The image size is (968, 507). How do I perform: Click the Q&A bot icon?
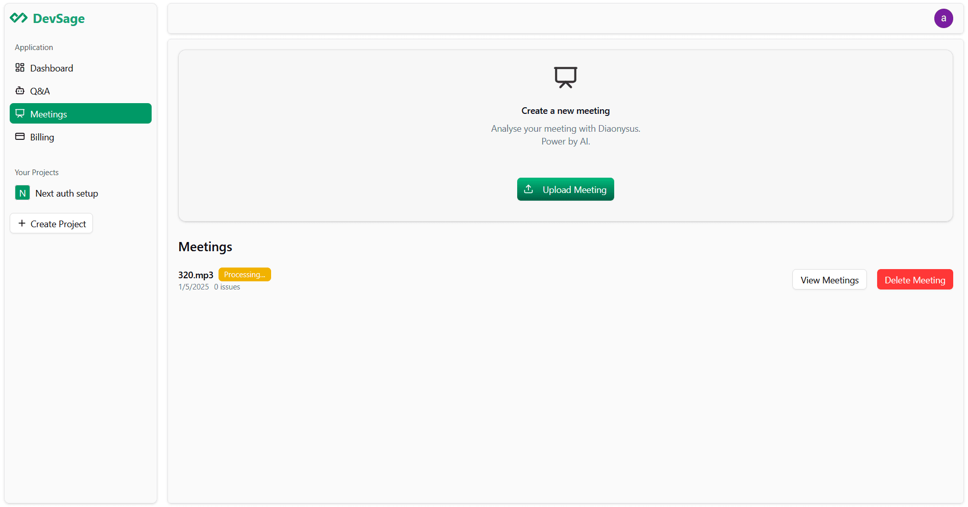point(20,91)
